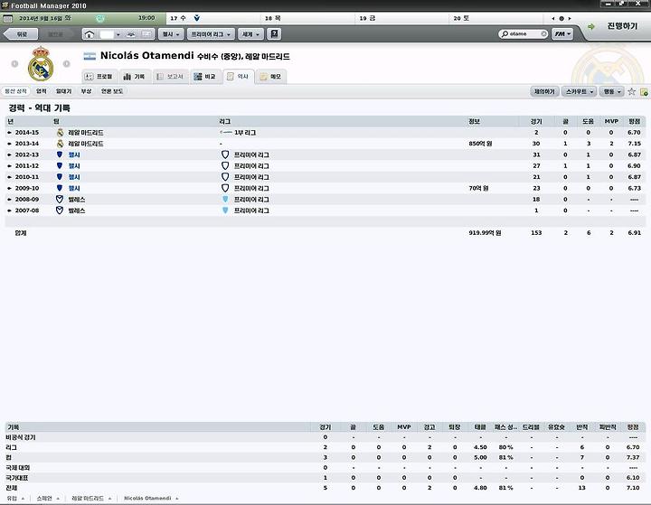
Task: Open the 비교 tab
Action: pos(205,77)
